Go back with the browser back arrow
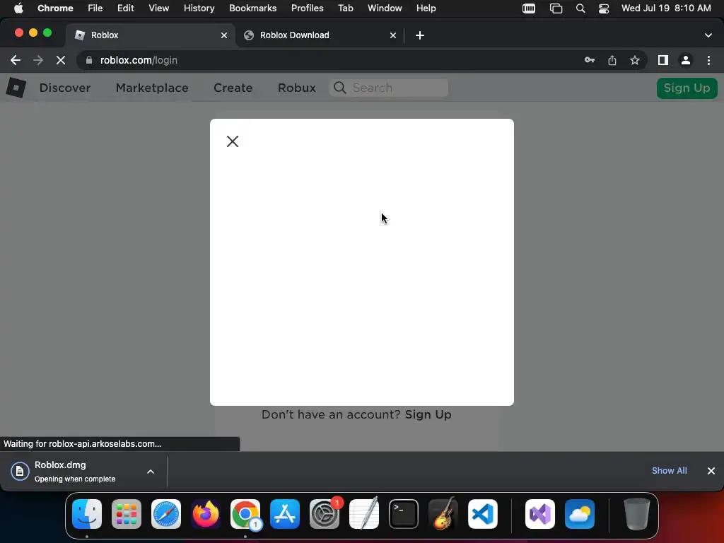 (16, 60)
